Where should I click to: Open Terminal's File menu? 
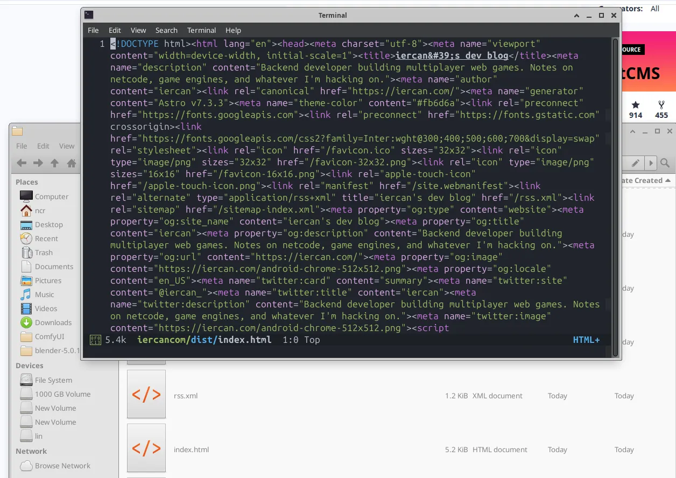[93, 30]
